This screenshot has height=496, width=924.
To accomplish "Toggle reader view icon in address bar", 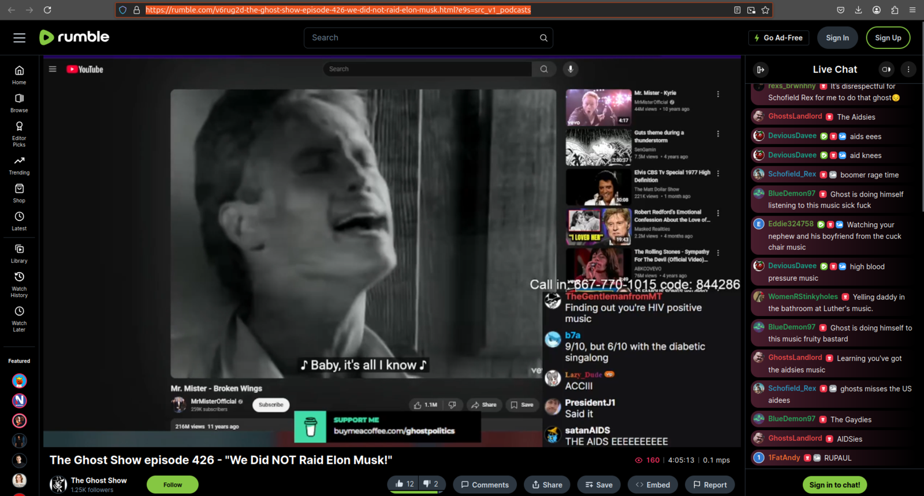I will click(x=737, y=10).
